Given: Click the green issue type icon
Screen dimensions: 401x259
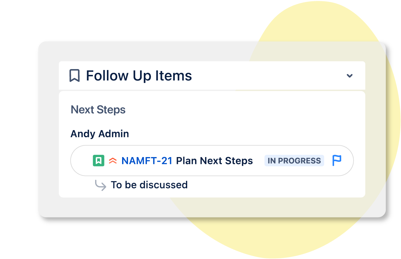Looking at the screenshot, I should coord(99,160).
